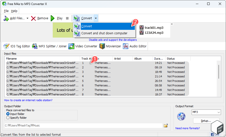Select the file row for track 1
The width and height of the screenshot is (226, 137).
coord(97,63)
